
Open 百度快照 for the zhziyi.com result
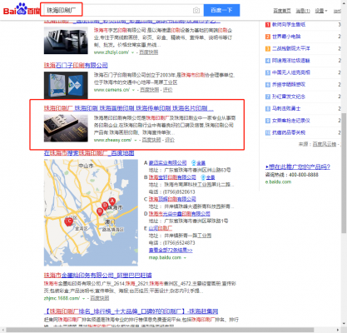pyautogui.click(x=149, y=52)
